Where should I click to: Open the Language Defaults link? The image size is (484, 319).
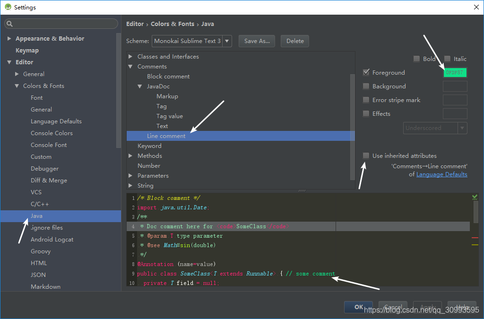(x=442, y=174)
